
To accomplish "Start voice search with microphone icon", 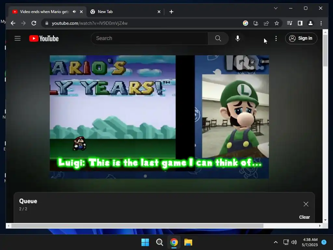I will (x=238, y=38).
